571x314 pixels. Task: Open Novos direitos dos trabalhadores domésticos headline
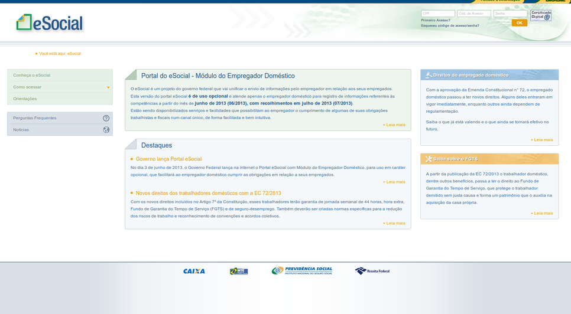208,193
